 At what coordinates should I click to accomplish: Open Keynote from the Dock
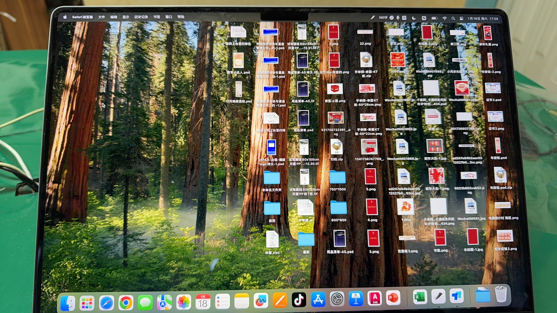356,299
